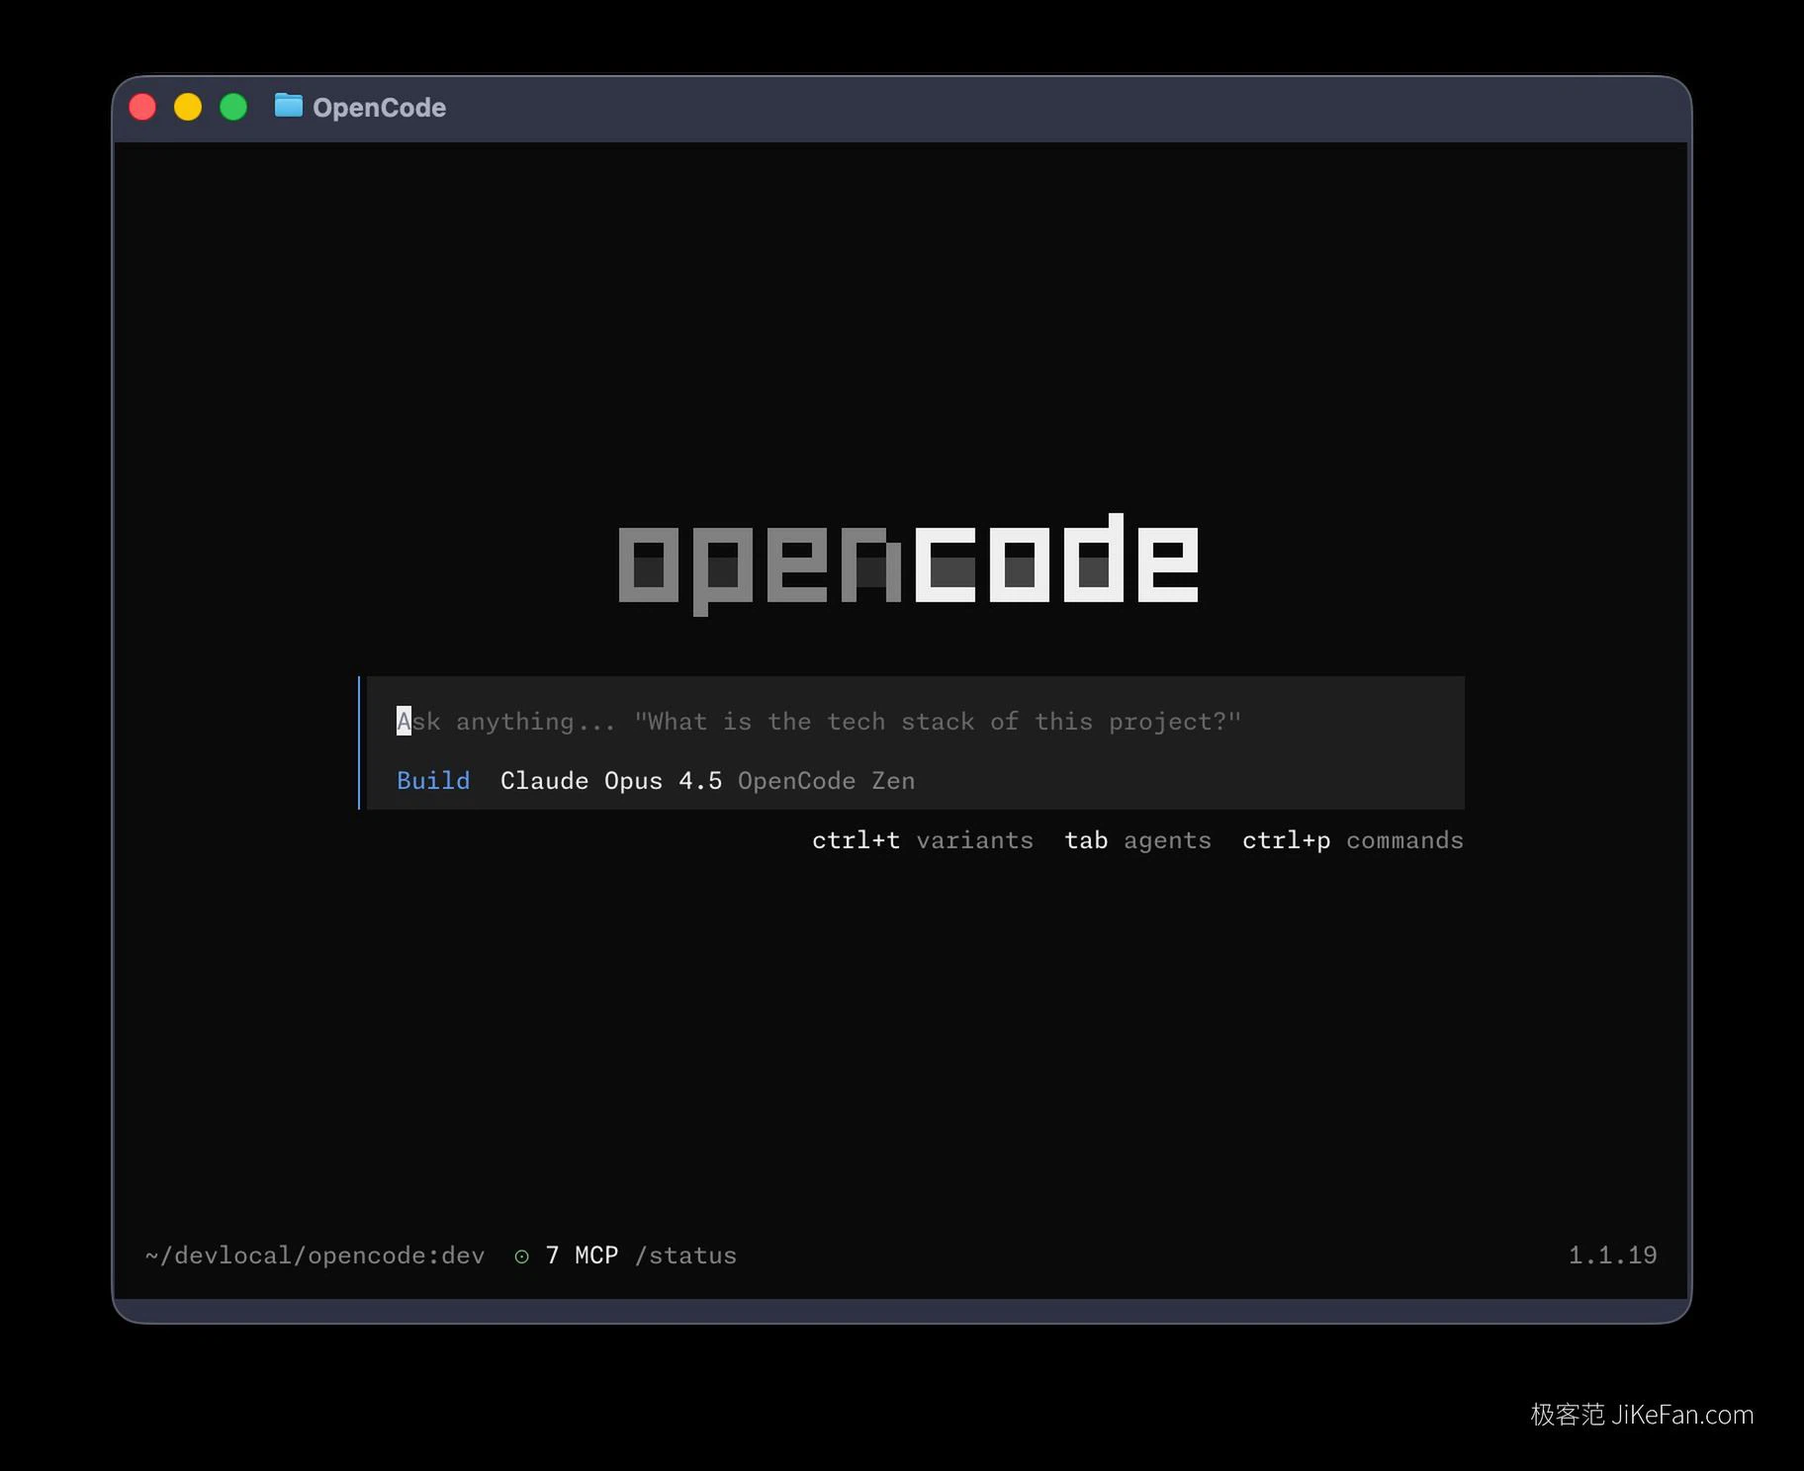Click the /status command text
The width and height of the screenshot is (1804, 1471).
pos(685,1255)
